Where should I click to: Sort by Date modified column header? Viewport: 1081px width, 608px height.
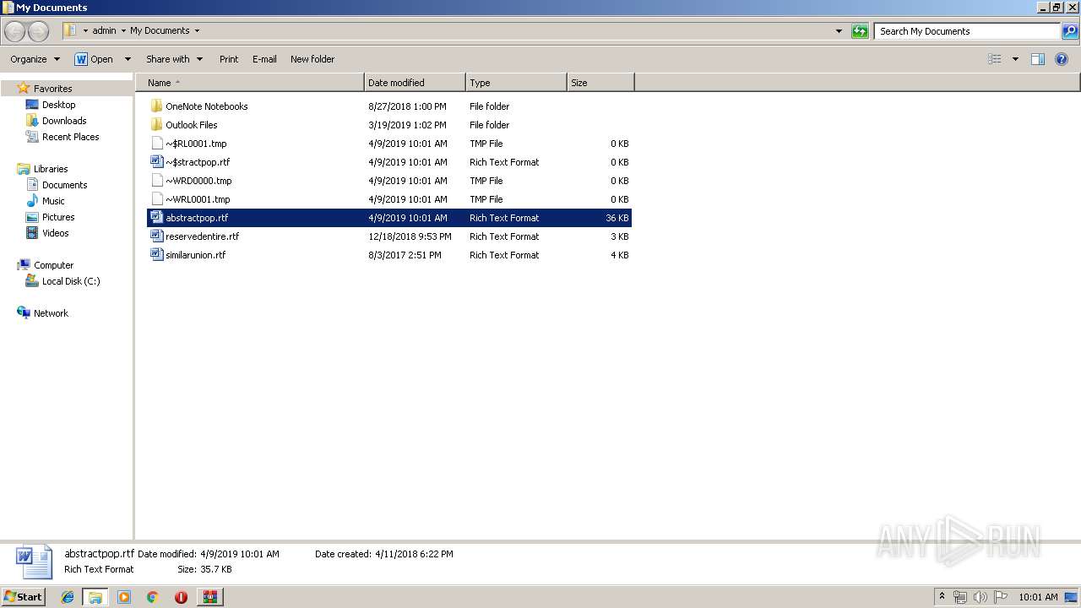[x=415, y=83]
